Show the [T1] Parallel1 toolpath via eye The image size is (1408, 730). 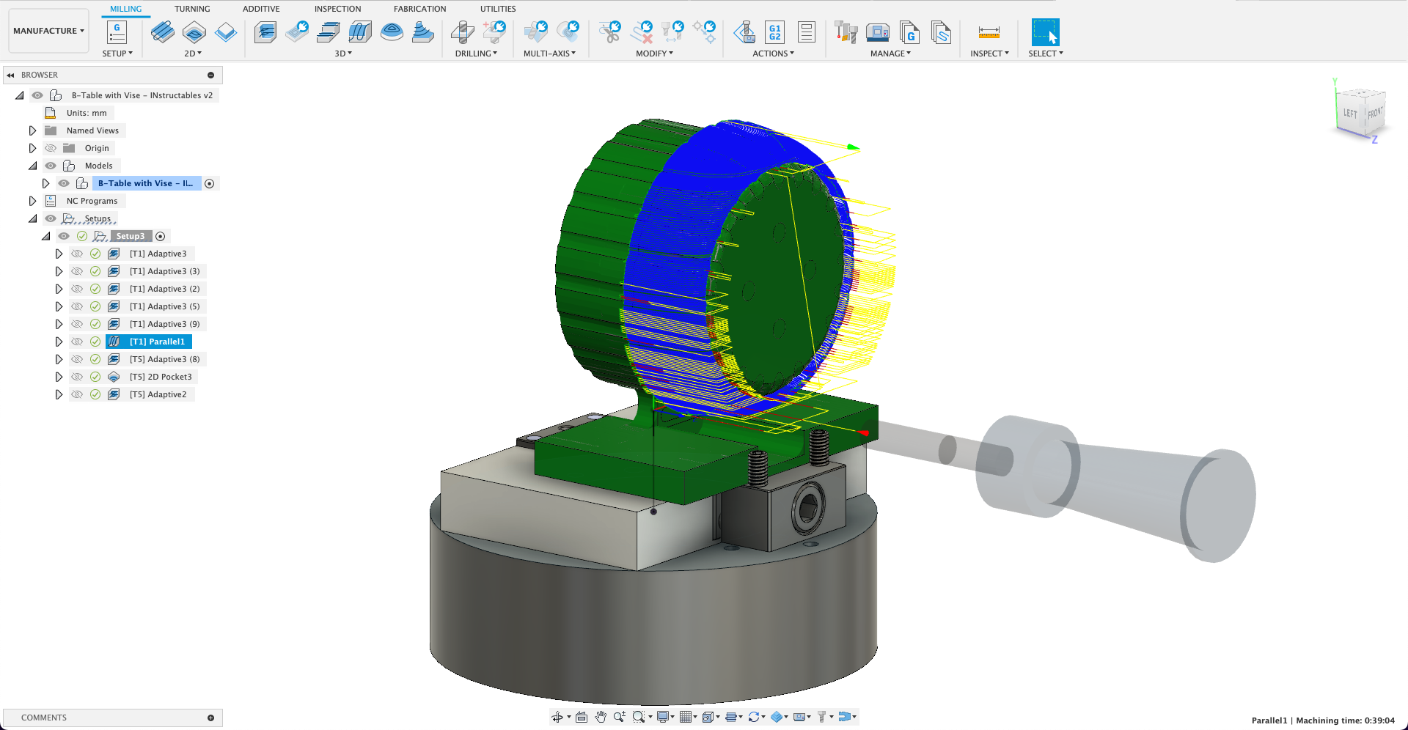pos(77,342)
